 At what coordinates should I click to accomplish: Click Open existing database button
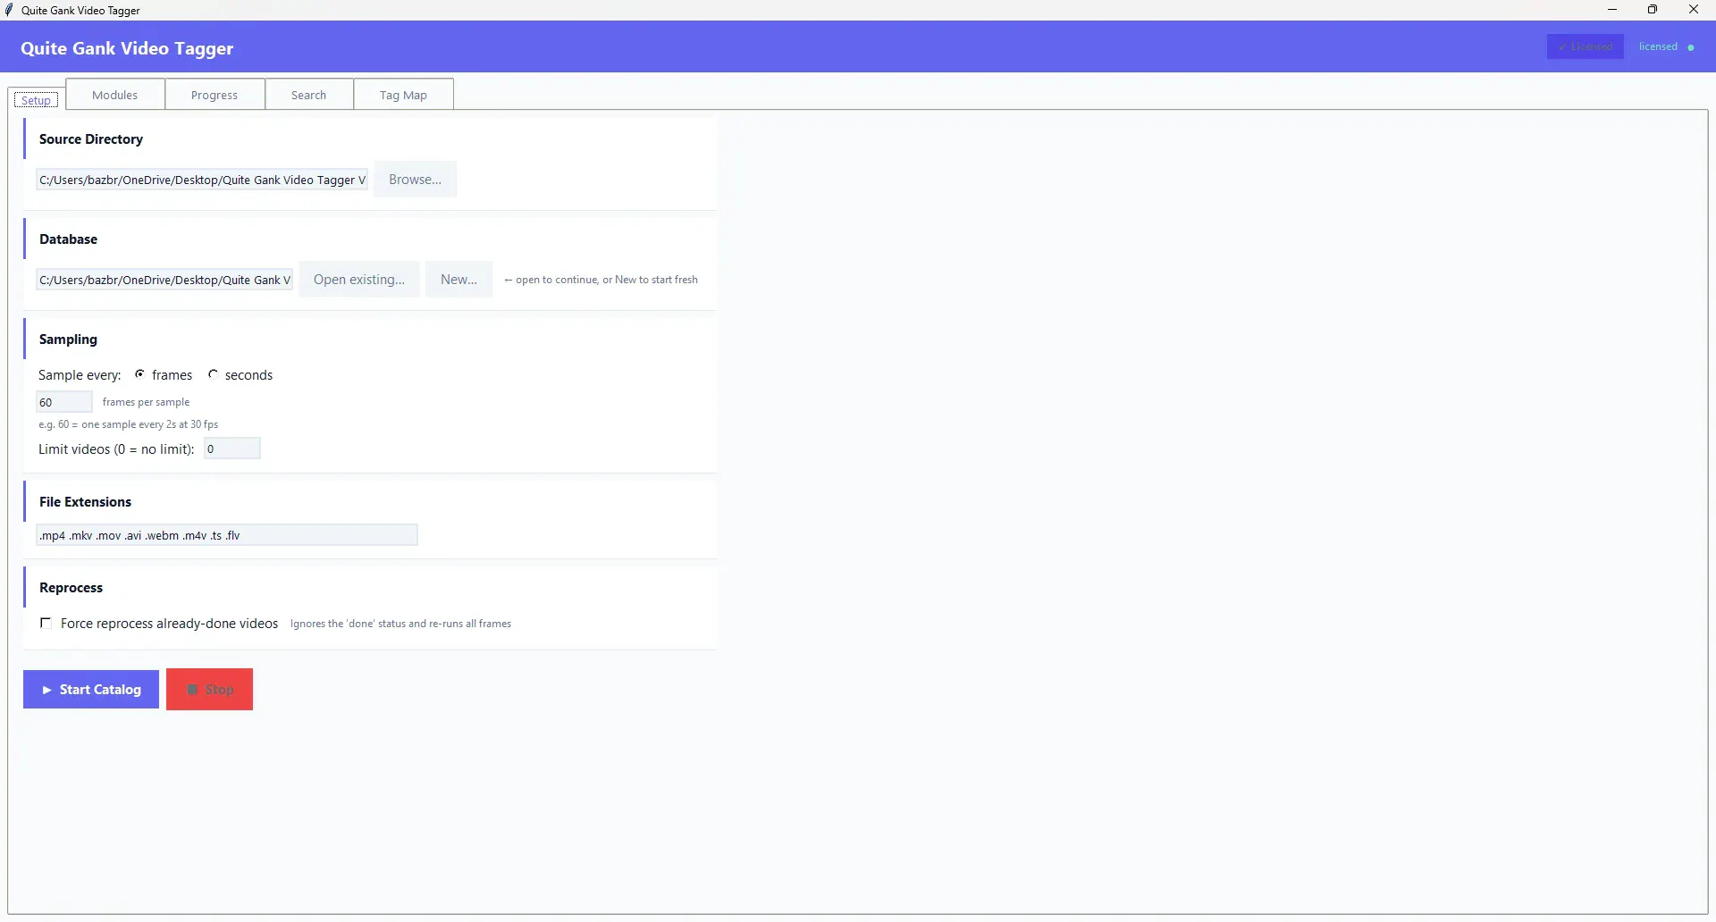click(x=359, y=280)
